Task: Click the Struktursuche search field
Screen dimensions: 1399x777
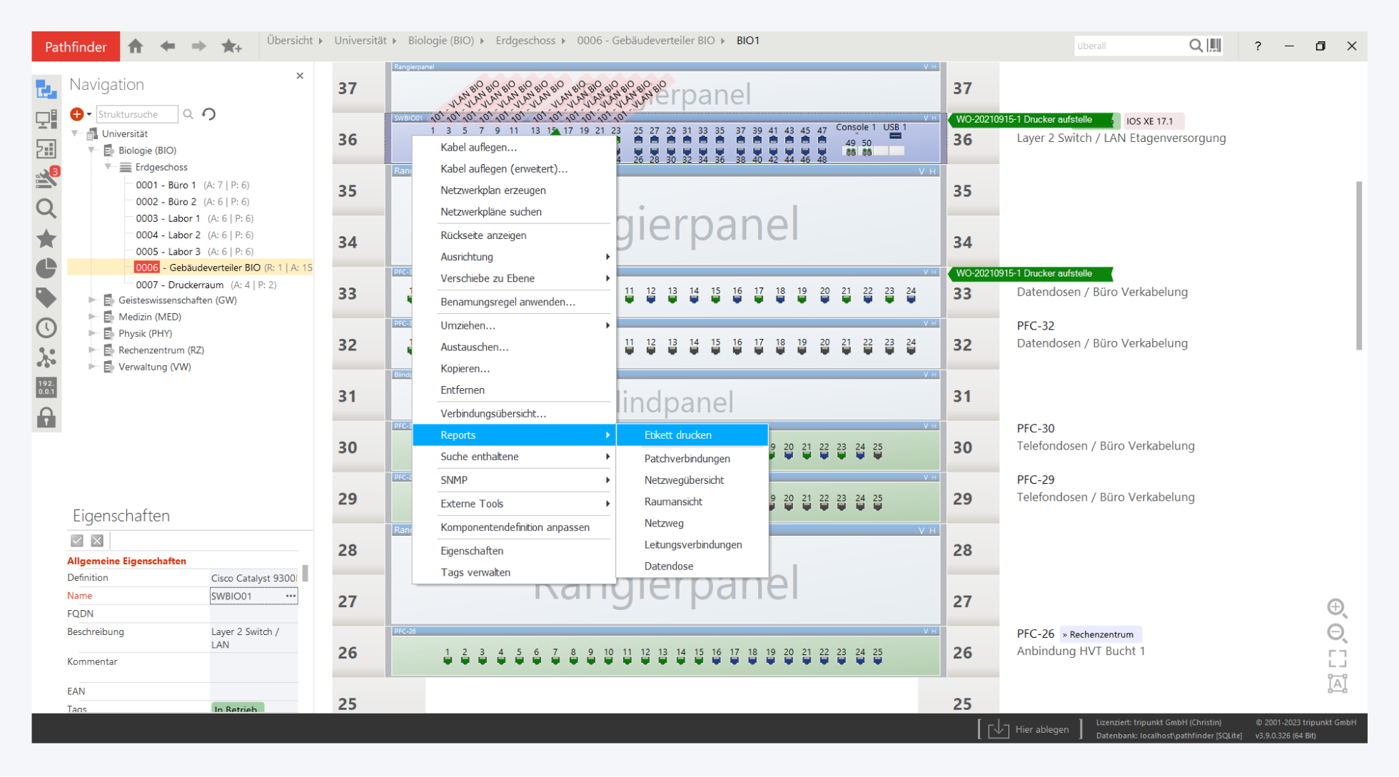Action: pos(136,114)
